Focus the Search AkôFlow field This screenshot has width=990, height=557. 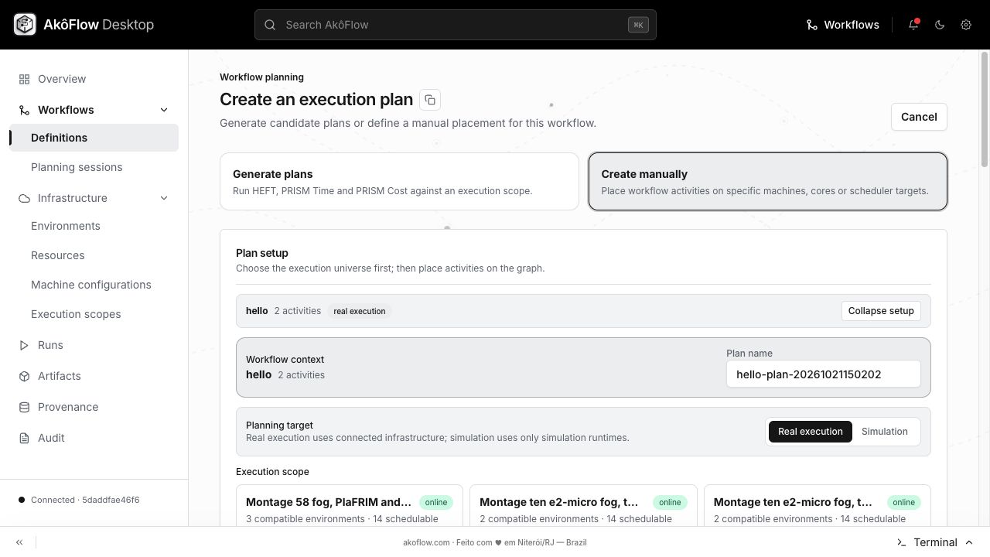(x=456, y=25)
